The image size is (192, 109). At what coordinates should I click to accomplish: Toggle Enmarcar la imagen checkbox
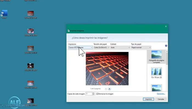[x=97, y=94]
